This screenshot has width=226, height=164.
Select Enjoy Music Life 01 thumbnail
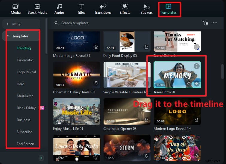coord(77,111)
